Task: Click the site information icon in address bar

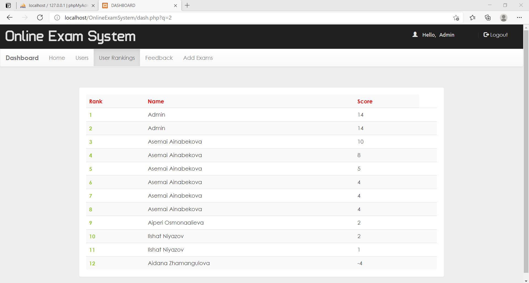Action: [57, 18]
